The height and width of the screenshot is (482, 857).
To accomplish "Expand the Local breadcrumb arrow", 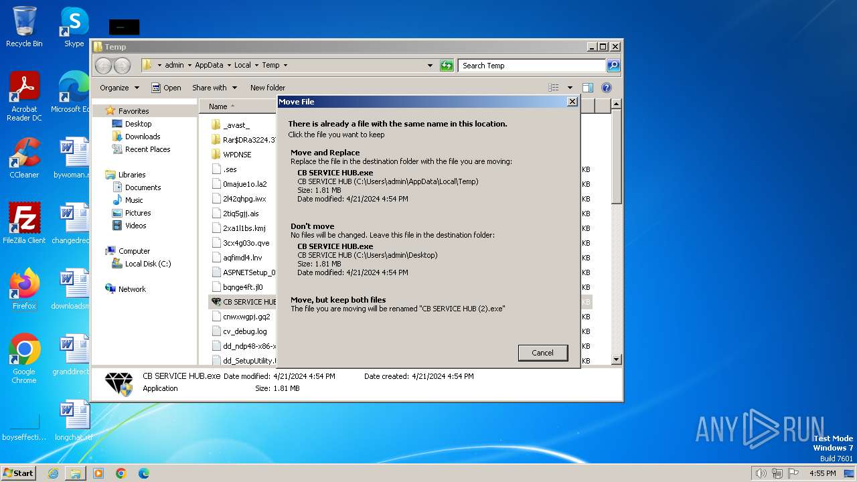I will pos(256,65).
